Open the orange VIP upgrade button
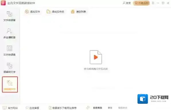171x110 pixels. (x=141, y=3)
